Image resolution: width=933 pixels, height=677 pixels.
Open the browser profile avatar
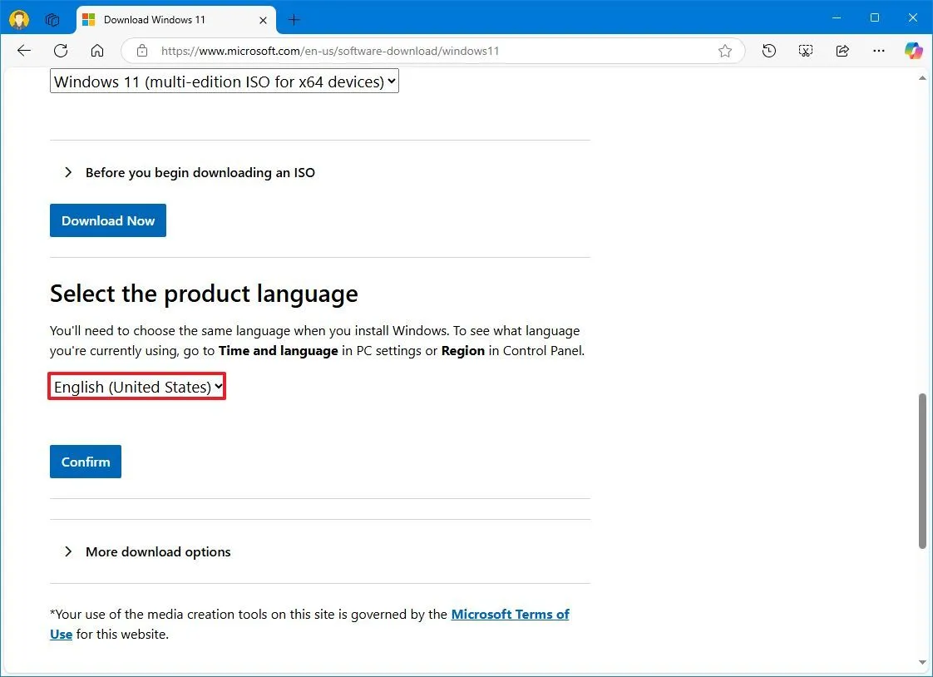pyautogui.click(x=18, y=18)
